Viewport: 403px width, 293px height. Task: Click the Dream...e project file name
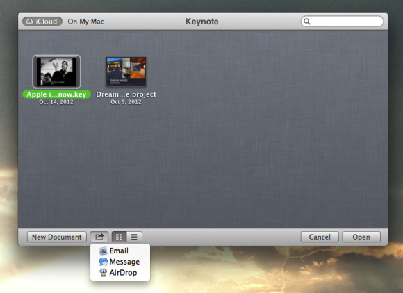tap(126, 94)
